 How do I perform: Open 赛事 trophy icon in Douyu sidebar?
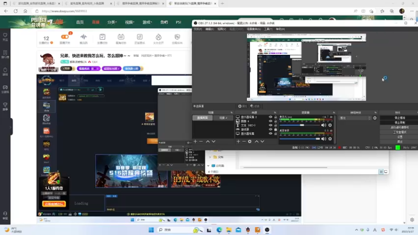click(5, 107)
